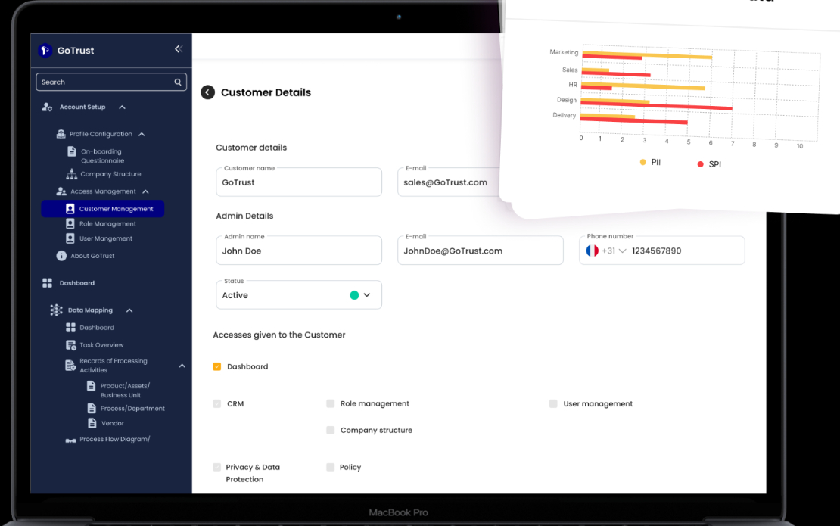Collapse the Data Mapping chevron

tap(129, 310)
